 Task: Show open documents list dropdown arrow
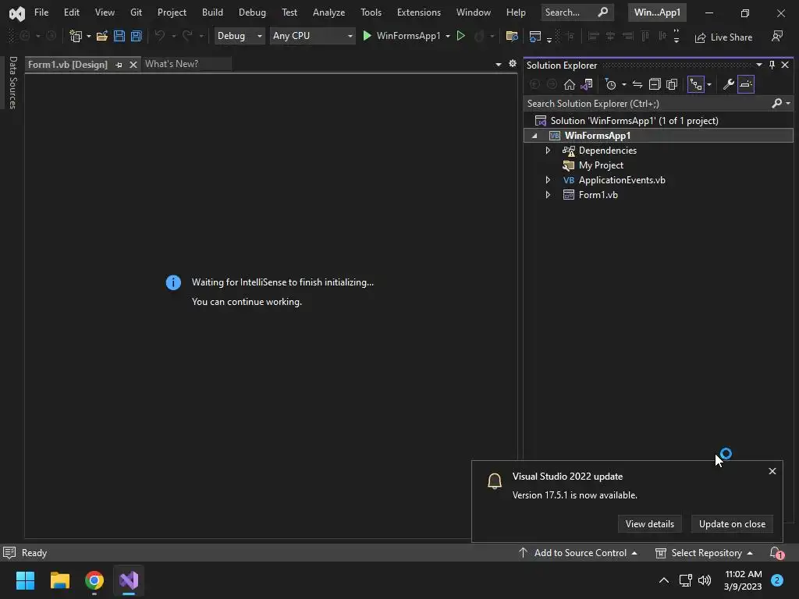click(x=499, y=64)
